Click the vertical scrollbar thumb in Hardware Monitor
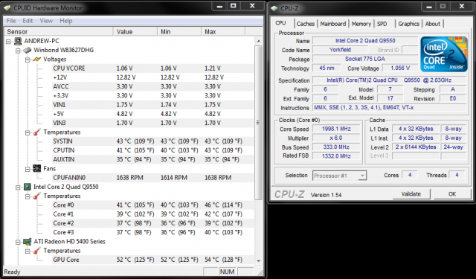The image size is (476, 279). coord(258,123)
